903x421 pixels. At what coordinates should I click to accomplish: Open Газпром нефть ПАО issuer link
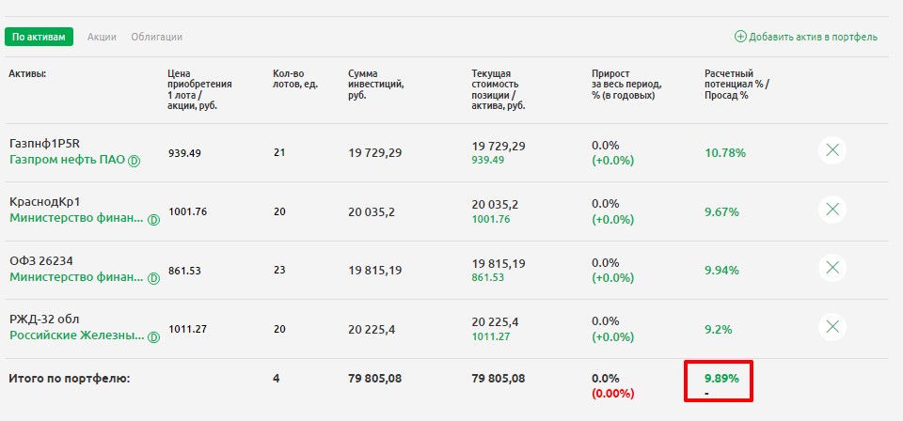point(67,160)
